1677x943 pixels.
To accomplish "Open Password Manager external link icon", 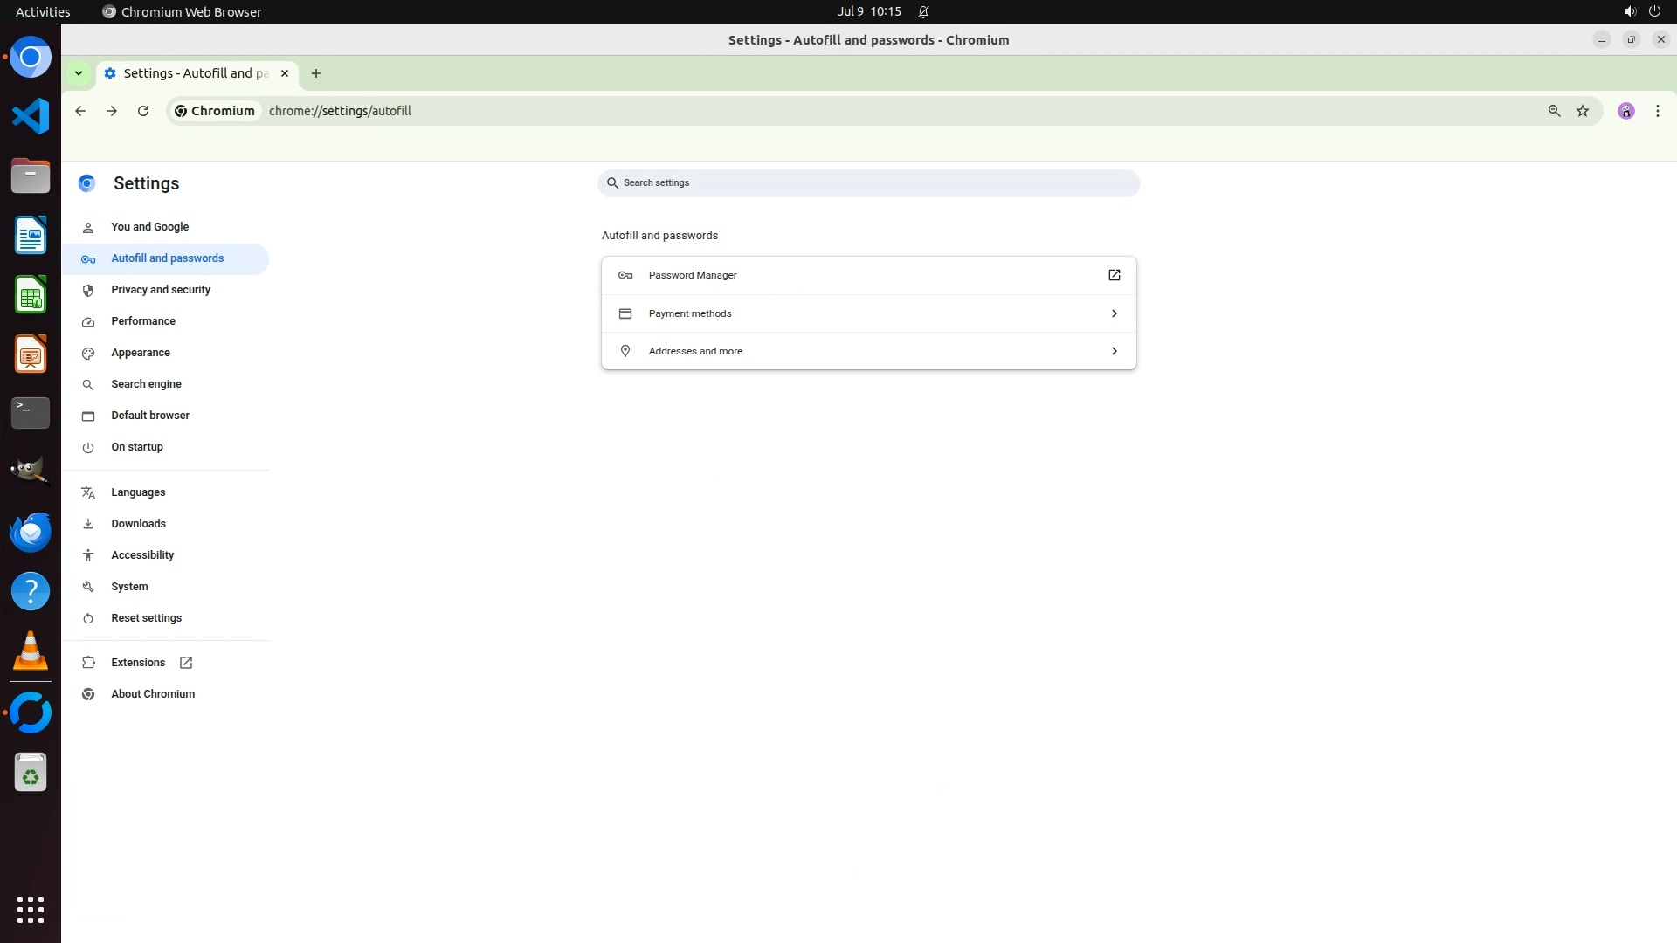I will [1114, 275].
